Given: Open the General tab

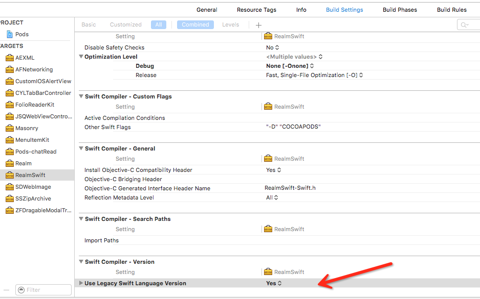Looking at the screenshot, I should pos(207,10).
